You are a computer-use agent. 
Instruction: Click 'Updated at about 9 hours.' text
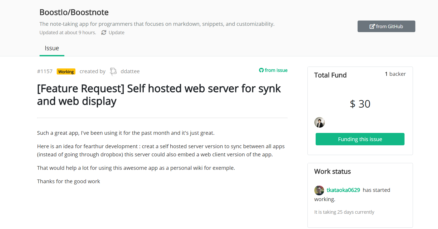pyautogui.click(x=68, y=32)
